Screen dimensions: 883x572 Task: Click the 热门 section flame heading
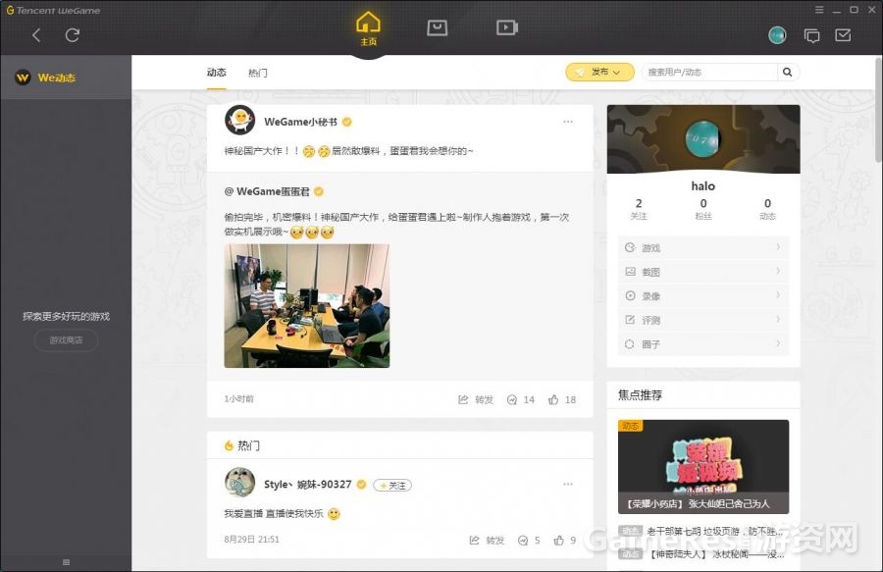pyautogui.click(x=242, y=445)
